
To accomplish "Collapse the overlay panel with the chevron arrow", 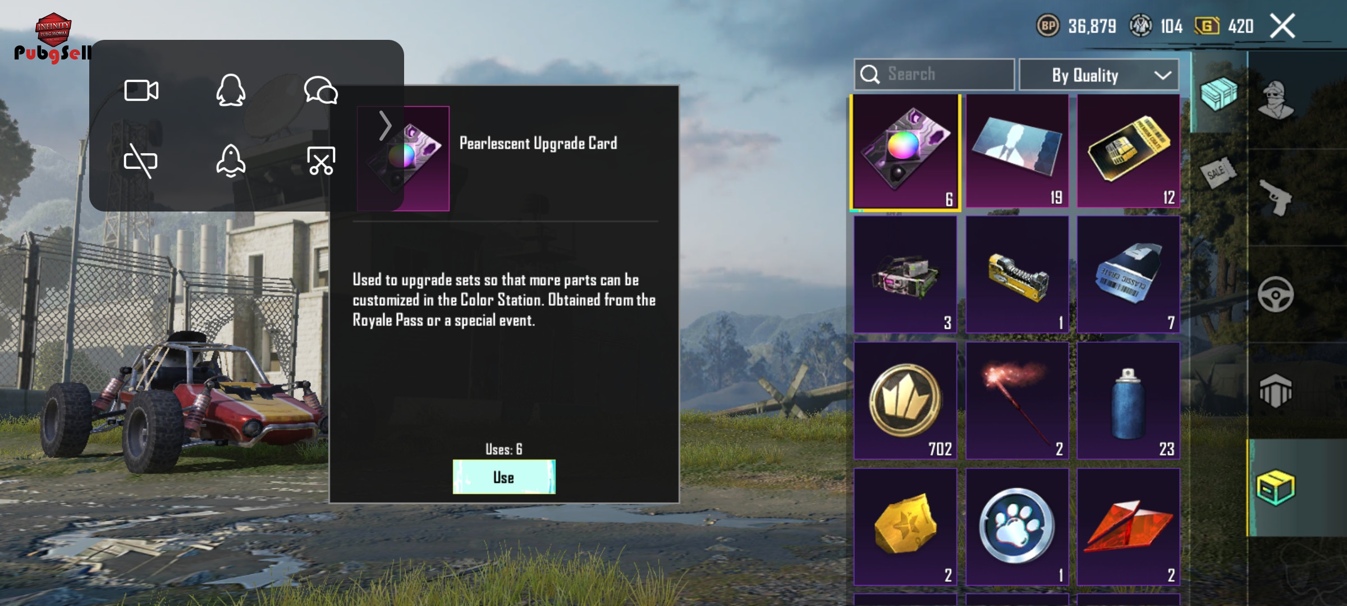I will (384, 126).
